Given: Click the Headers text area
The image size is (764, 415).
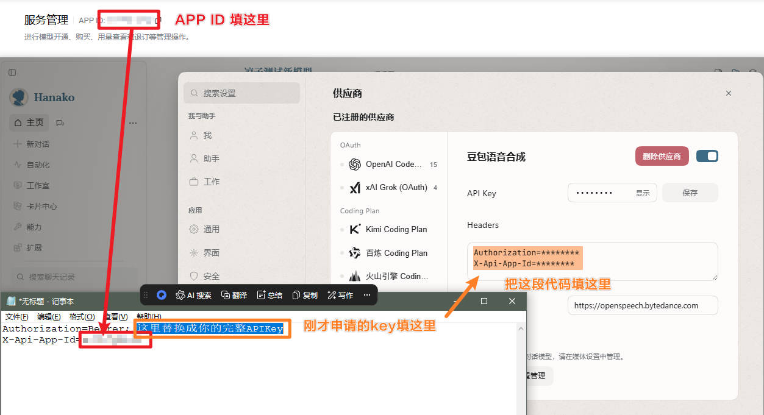Looking at the screenshot, I should 592,261.
